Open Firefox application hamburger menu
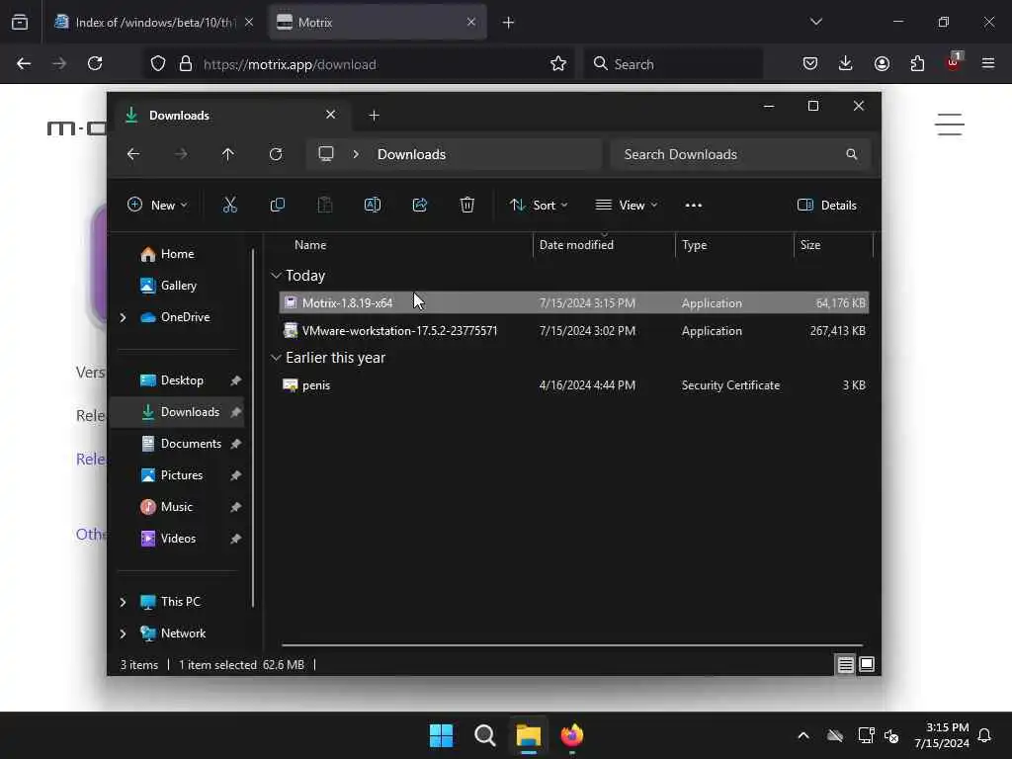1012x759 pixels. point(988,63)
